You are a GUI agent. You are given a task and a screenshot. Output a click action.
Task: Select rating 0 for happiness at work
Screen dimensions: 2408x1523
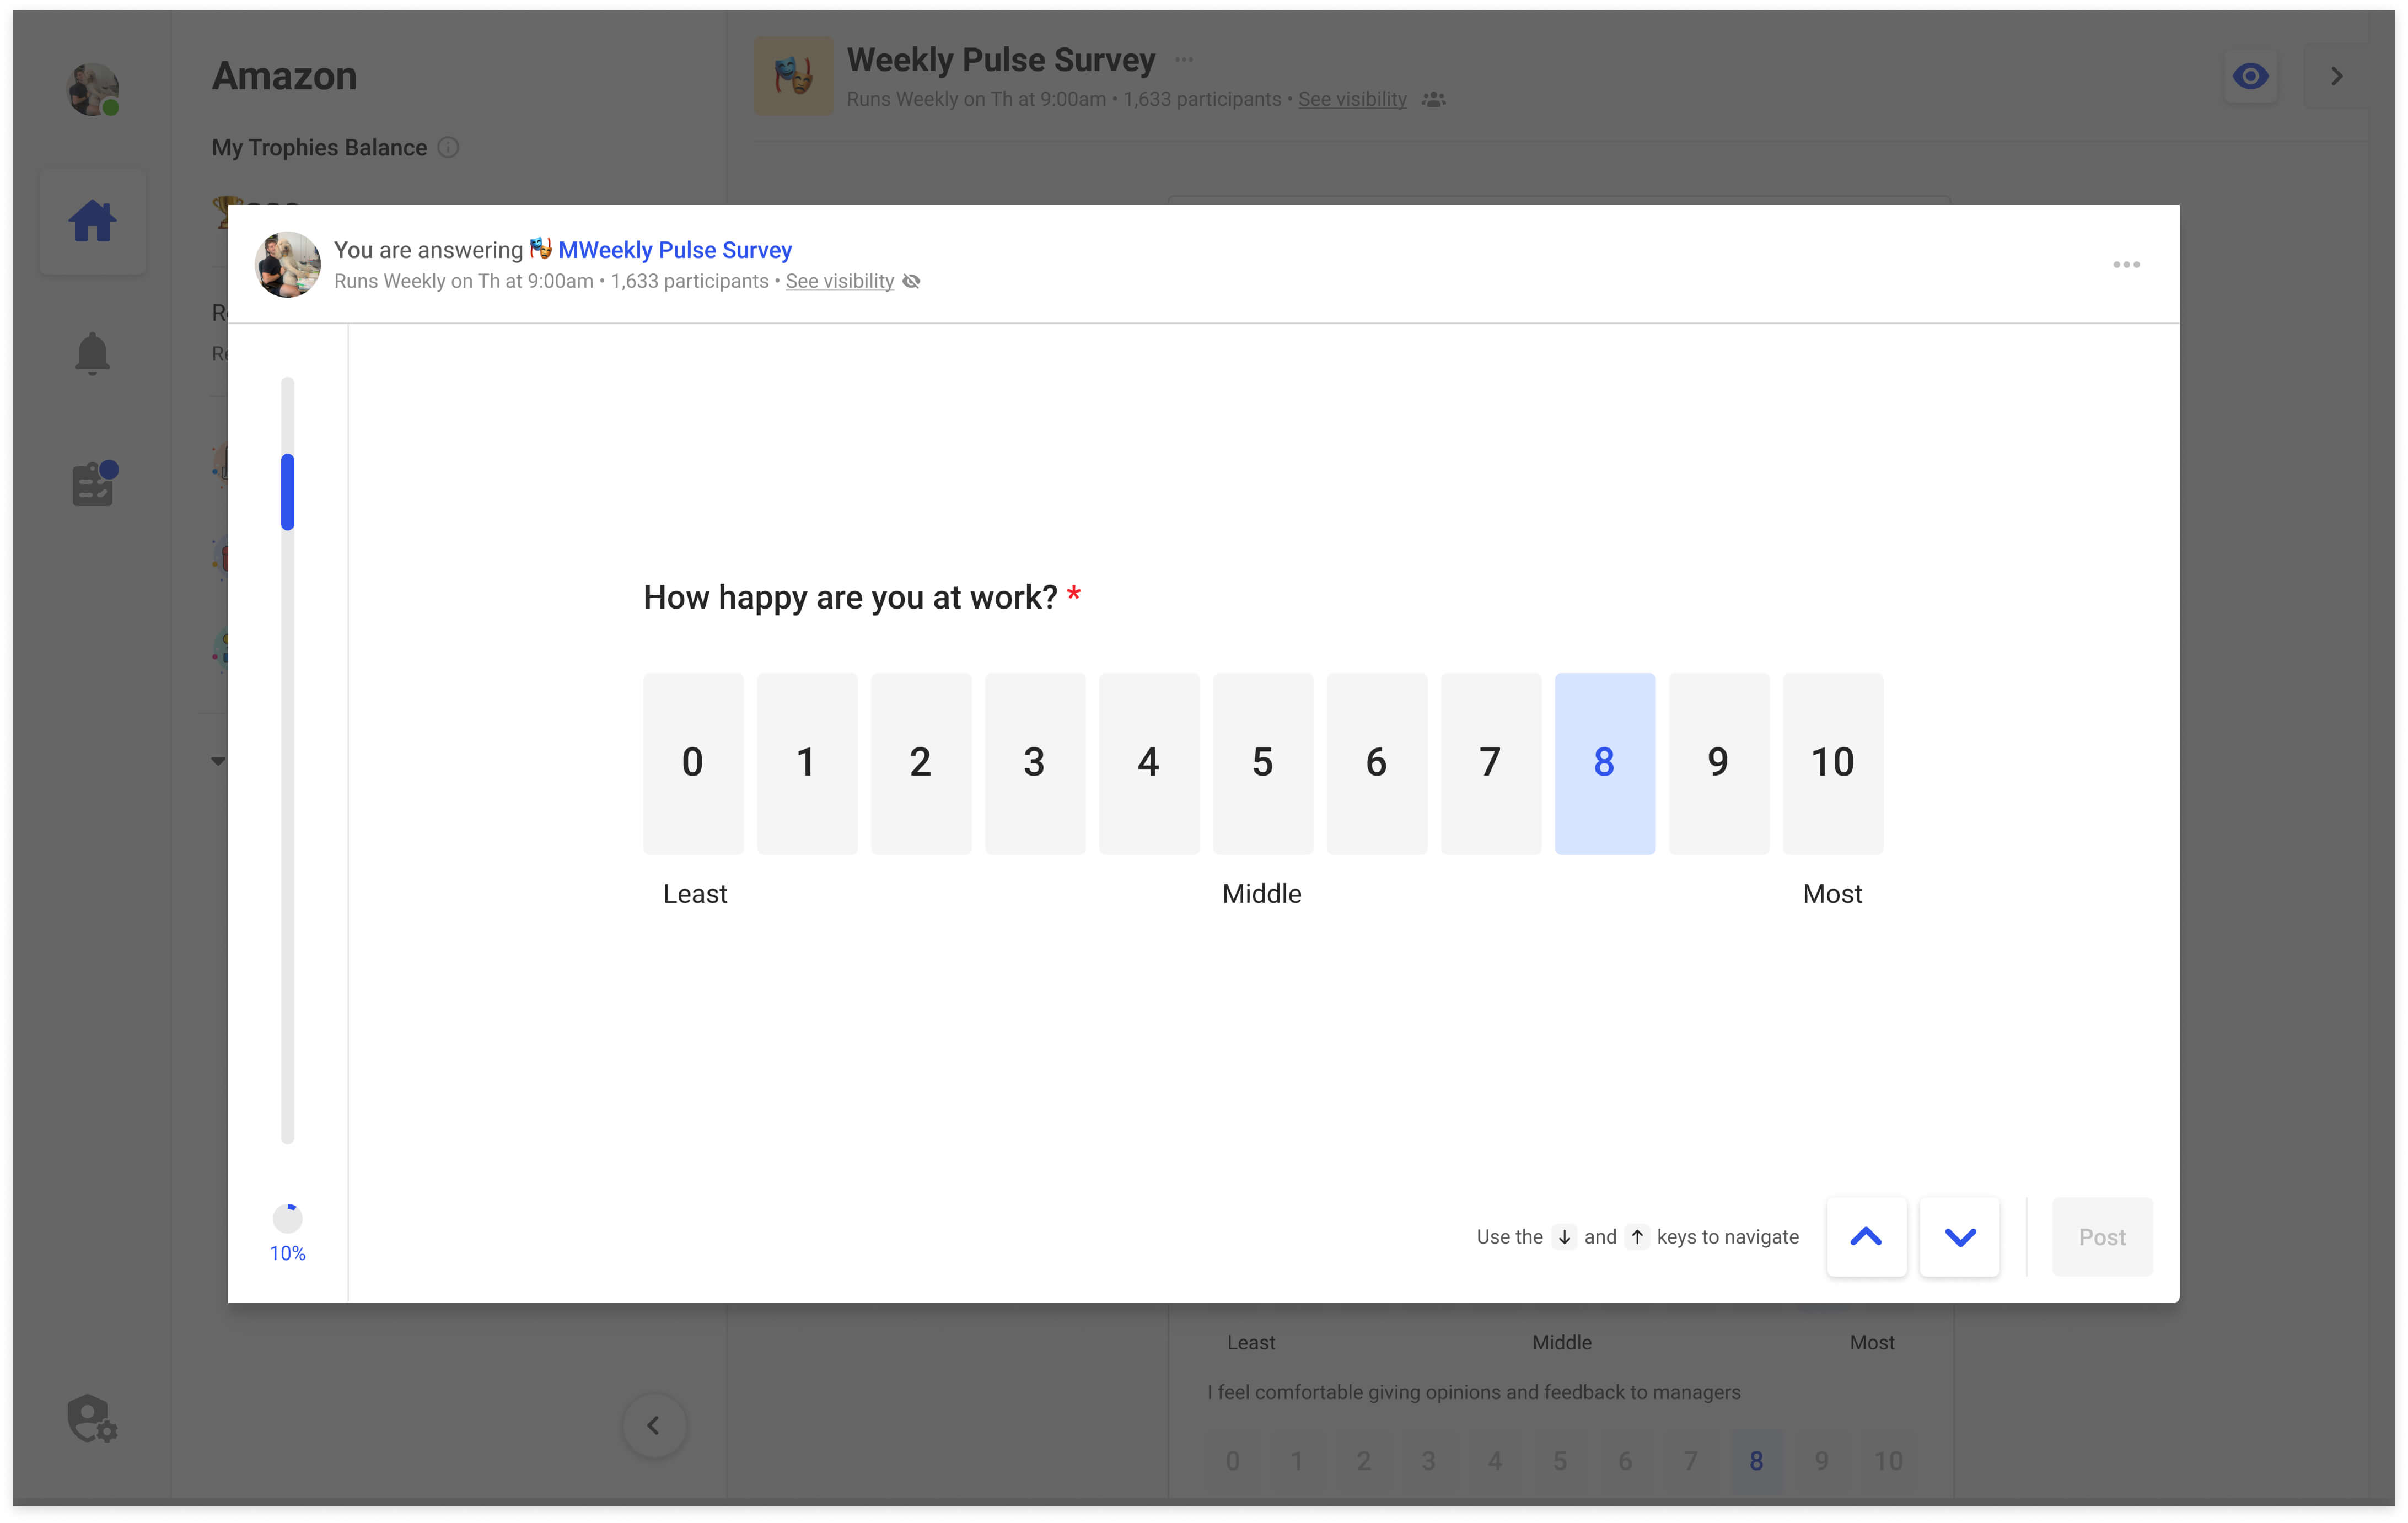[693, 763]
